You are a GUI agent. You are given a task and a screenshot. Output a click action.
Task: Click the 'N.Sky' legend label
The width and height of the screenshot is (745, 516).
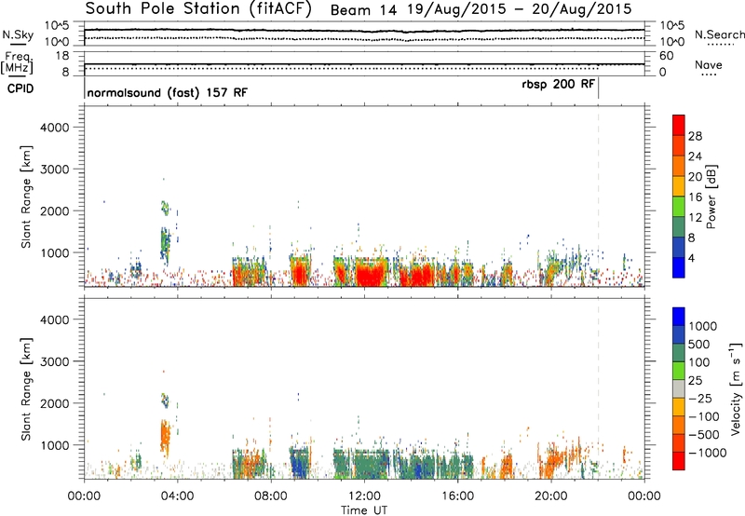pyautogui.click(x=18, y=34)
